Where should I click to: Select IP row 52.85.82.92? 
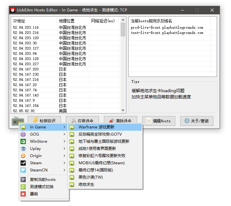pos(66,111)
